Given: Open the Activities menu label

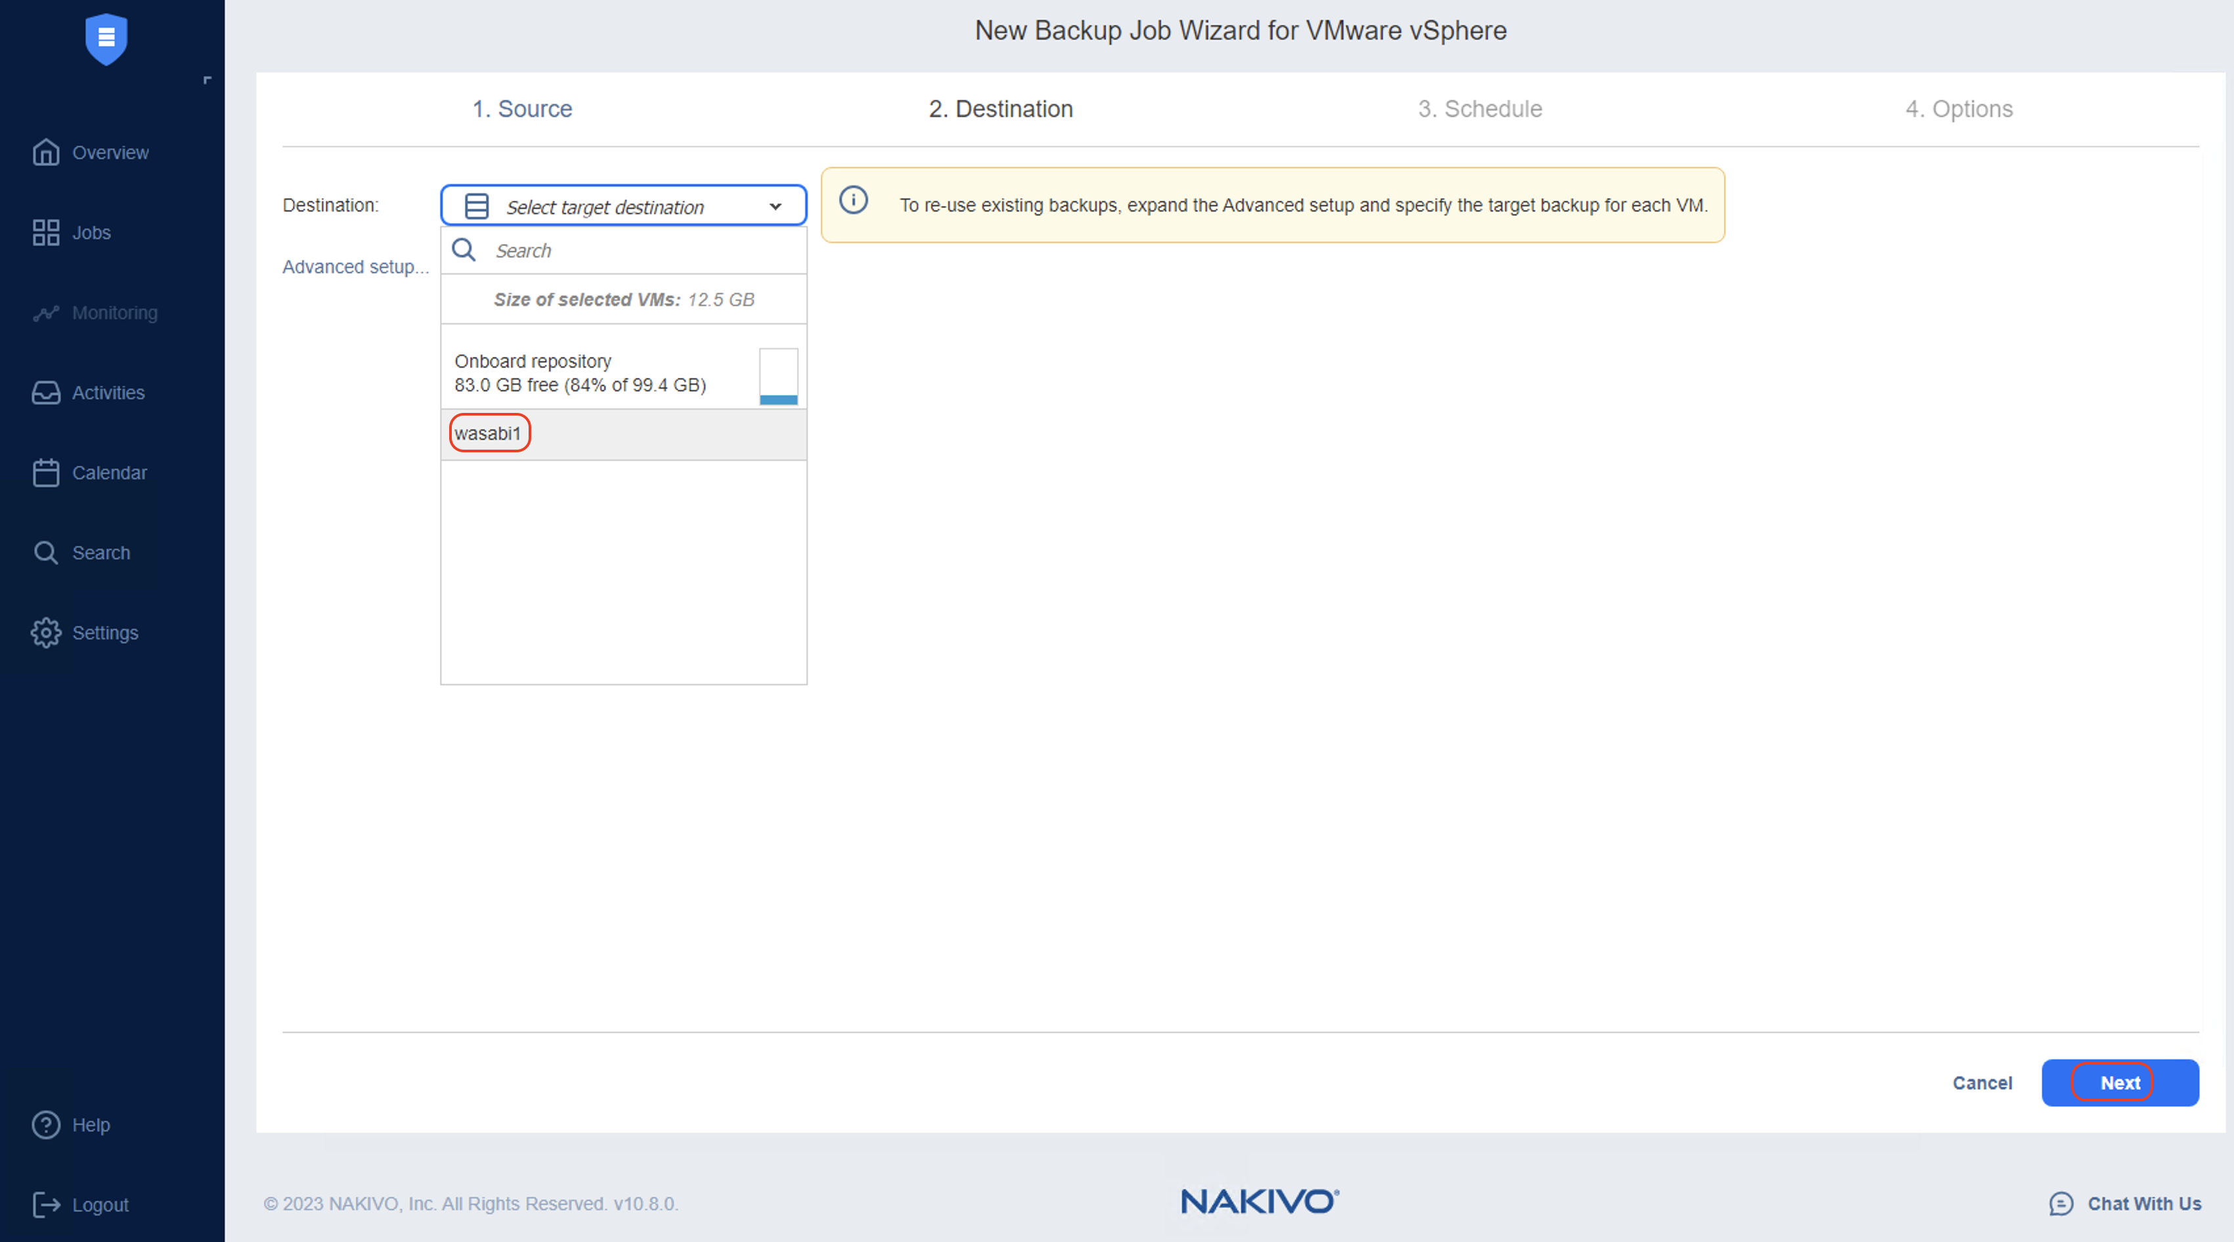Looking at the screenshot, I should (x=108, y=393).
